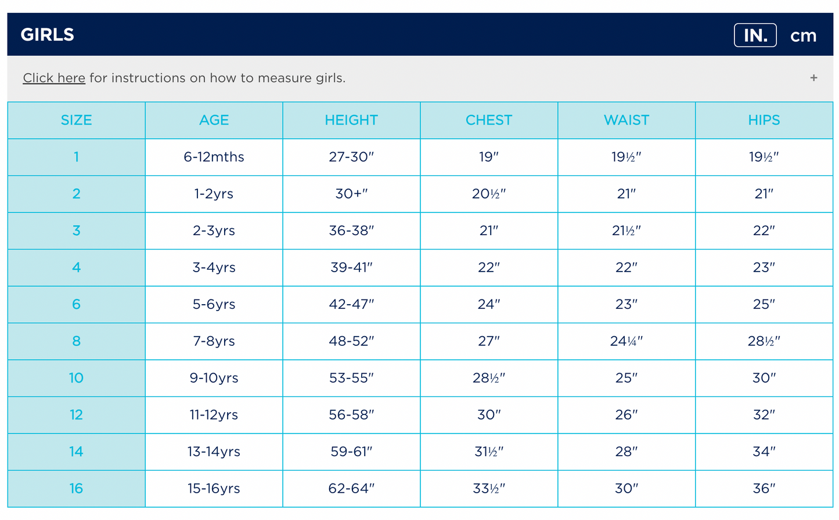Click the 15-16yrs age cell
Image resolution: width=839 pixels, height=520 pixels.
coord(214,489)
